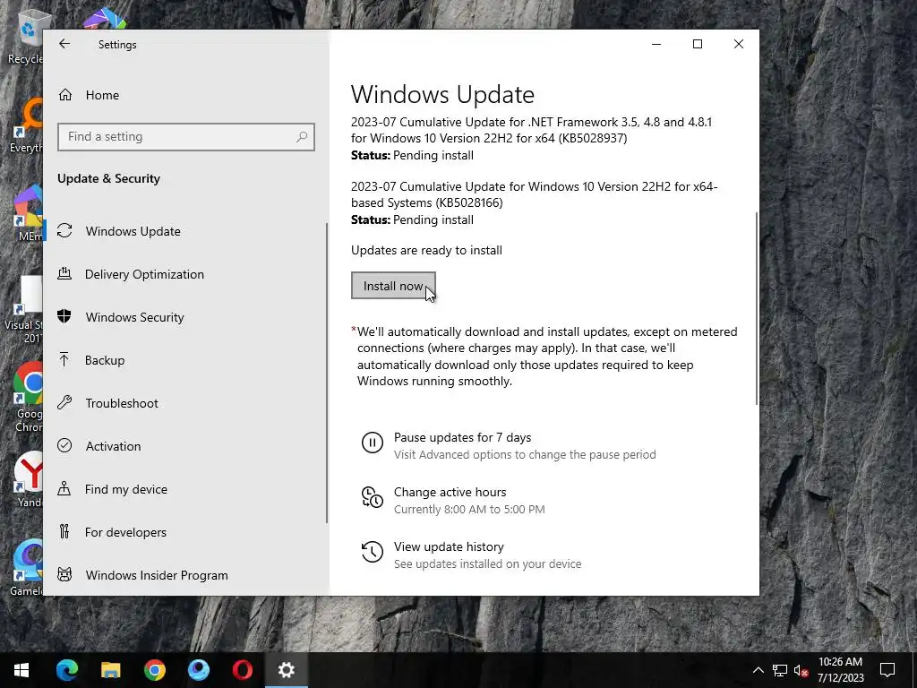The width and height of the screenshot is (917, 688).
Task: Open the notification center icon
Action: 887,670
